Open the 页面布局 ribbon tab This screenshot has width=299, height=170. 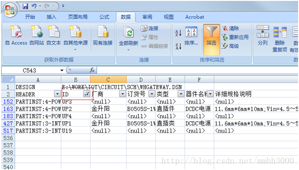[78, 17]
